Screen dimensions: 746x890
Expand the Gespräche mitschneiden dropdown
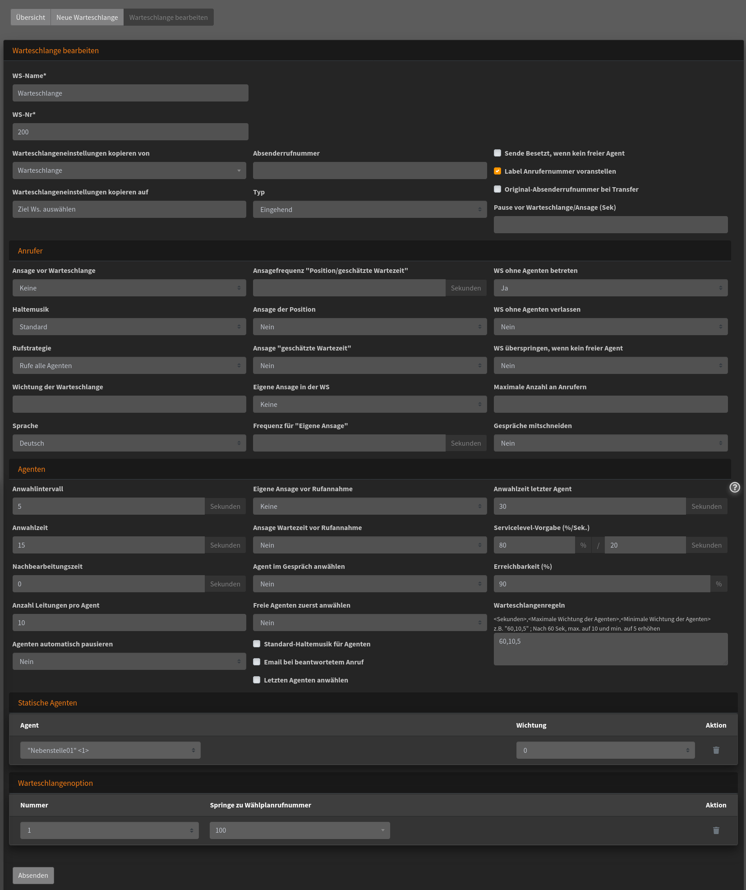coord(610,443)
